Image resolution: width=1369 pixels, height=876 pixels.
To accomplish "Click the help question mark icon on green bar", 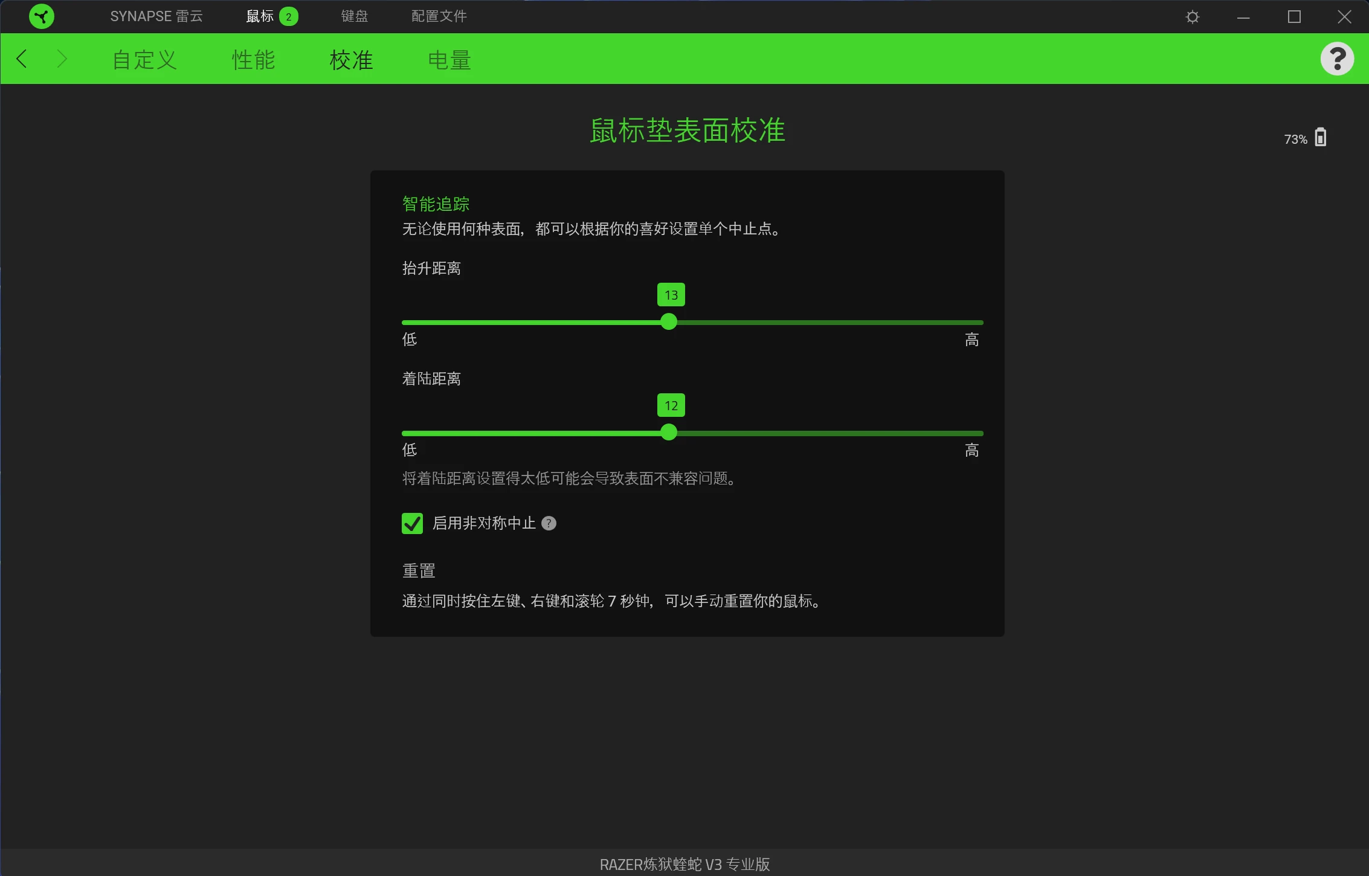I will 1337,58.
